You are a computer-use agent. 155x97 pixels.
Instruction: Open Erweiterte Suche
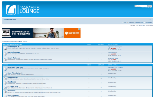[x=146, y=8]
